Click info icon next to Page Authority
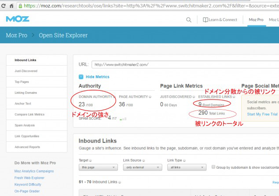This screenshot has height=196, width=279. click(150, 96)
